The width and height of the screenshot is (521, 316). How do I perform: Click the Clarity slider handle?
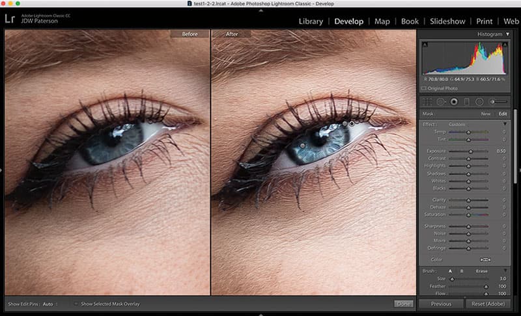(468, 200)
